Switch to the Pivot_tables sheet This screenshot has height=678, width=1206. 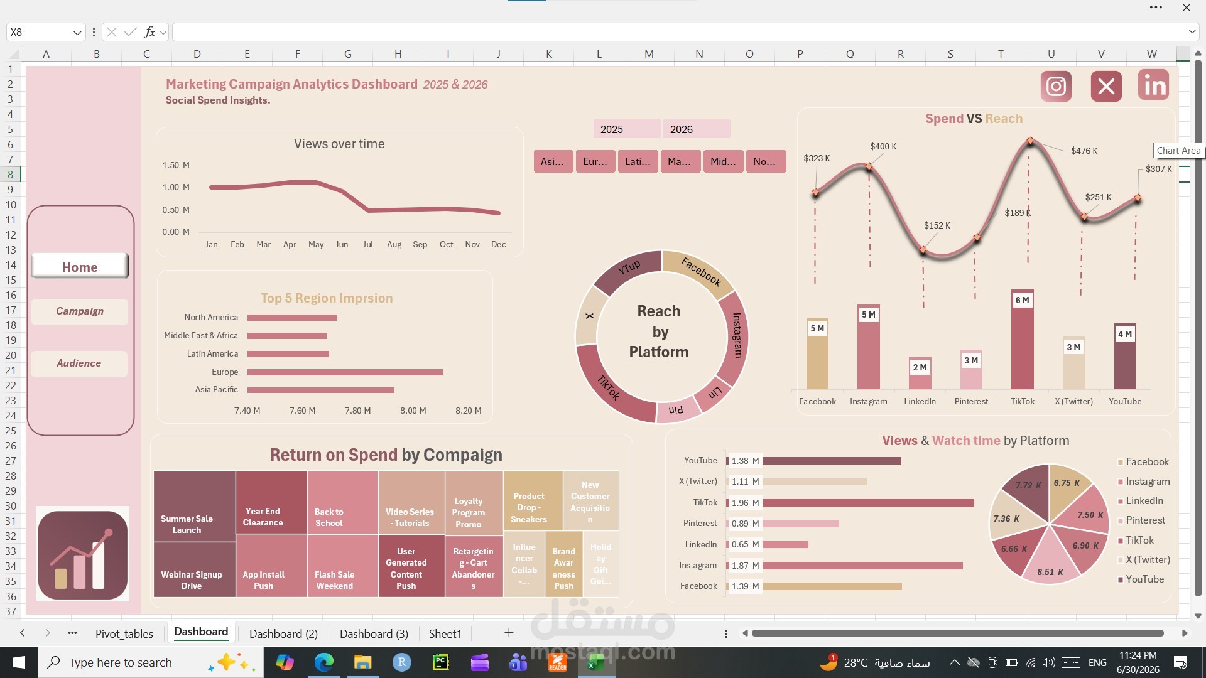coord(124,633)
